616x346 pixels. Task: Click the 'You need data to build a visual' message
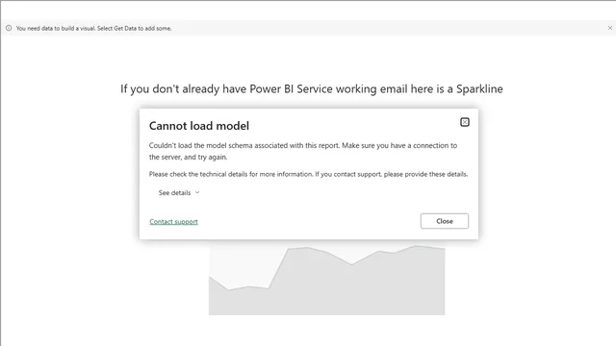click(93, 28)
